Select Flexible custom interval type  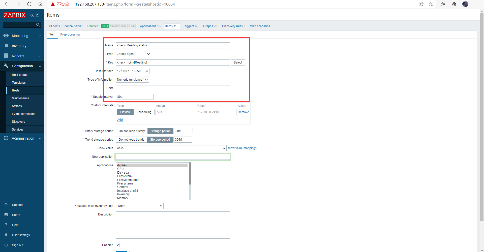pos(125,112)
